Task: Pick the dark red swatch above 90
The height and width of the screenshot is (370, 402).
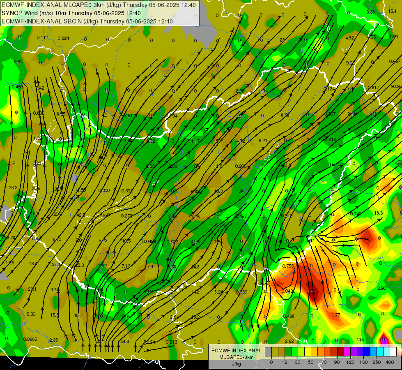Action: [x=340, y=352]
